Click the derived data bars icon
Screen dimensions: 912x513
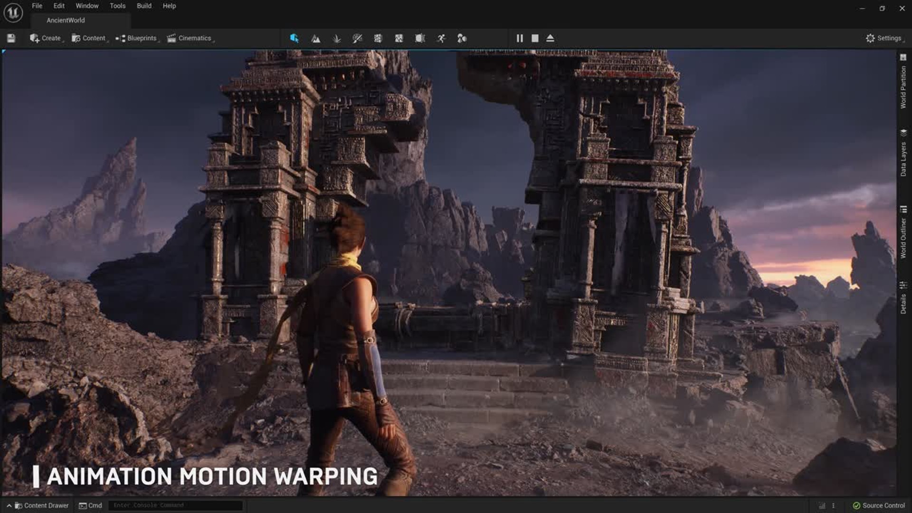[x=822, y=505]
